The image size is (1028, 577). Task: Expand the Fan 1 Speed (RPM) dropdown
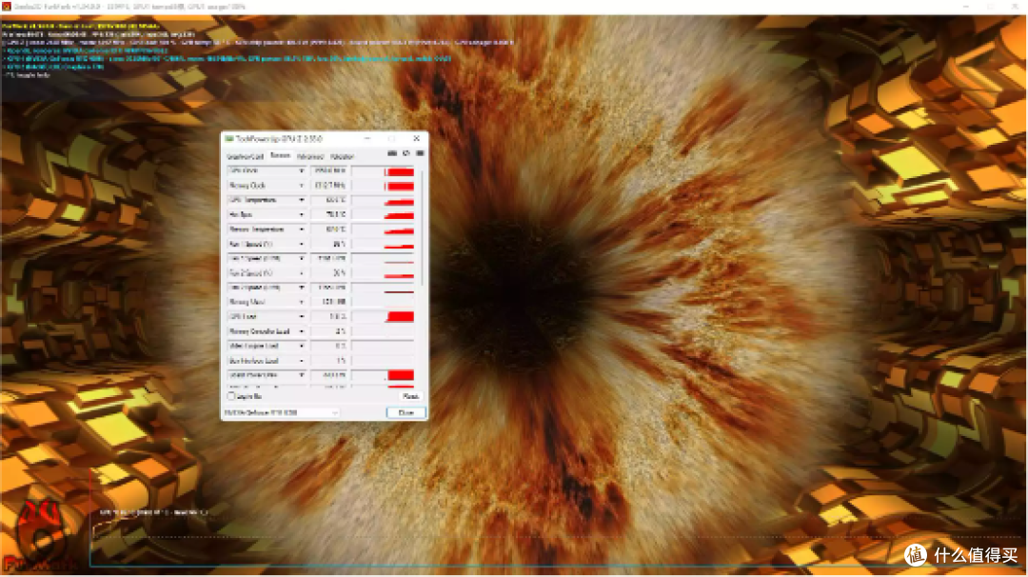[302, 258]
